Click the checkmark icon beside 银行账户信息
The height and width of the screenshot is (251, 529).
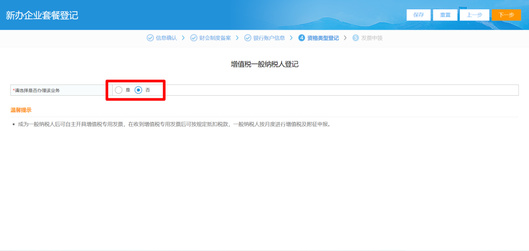248,38
